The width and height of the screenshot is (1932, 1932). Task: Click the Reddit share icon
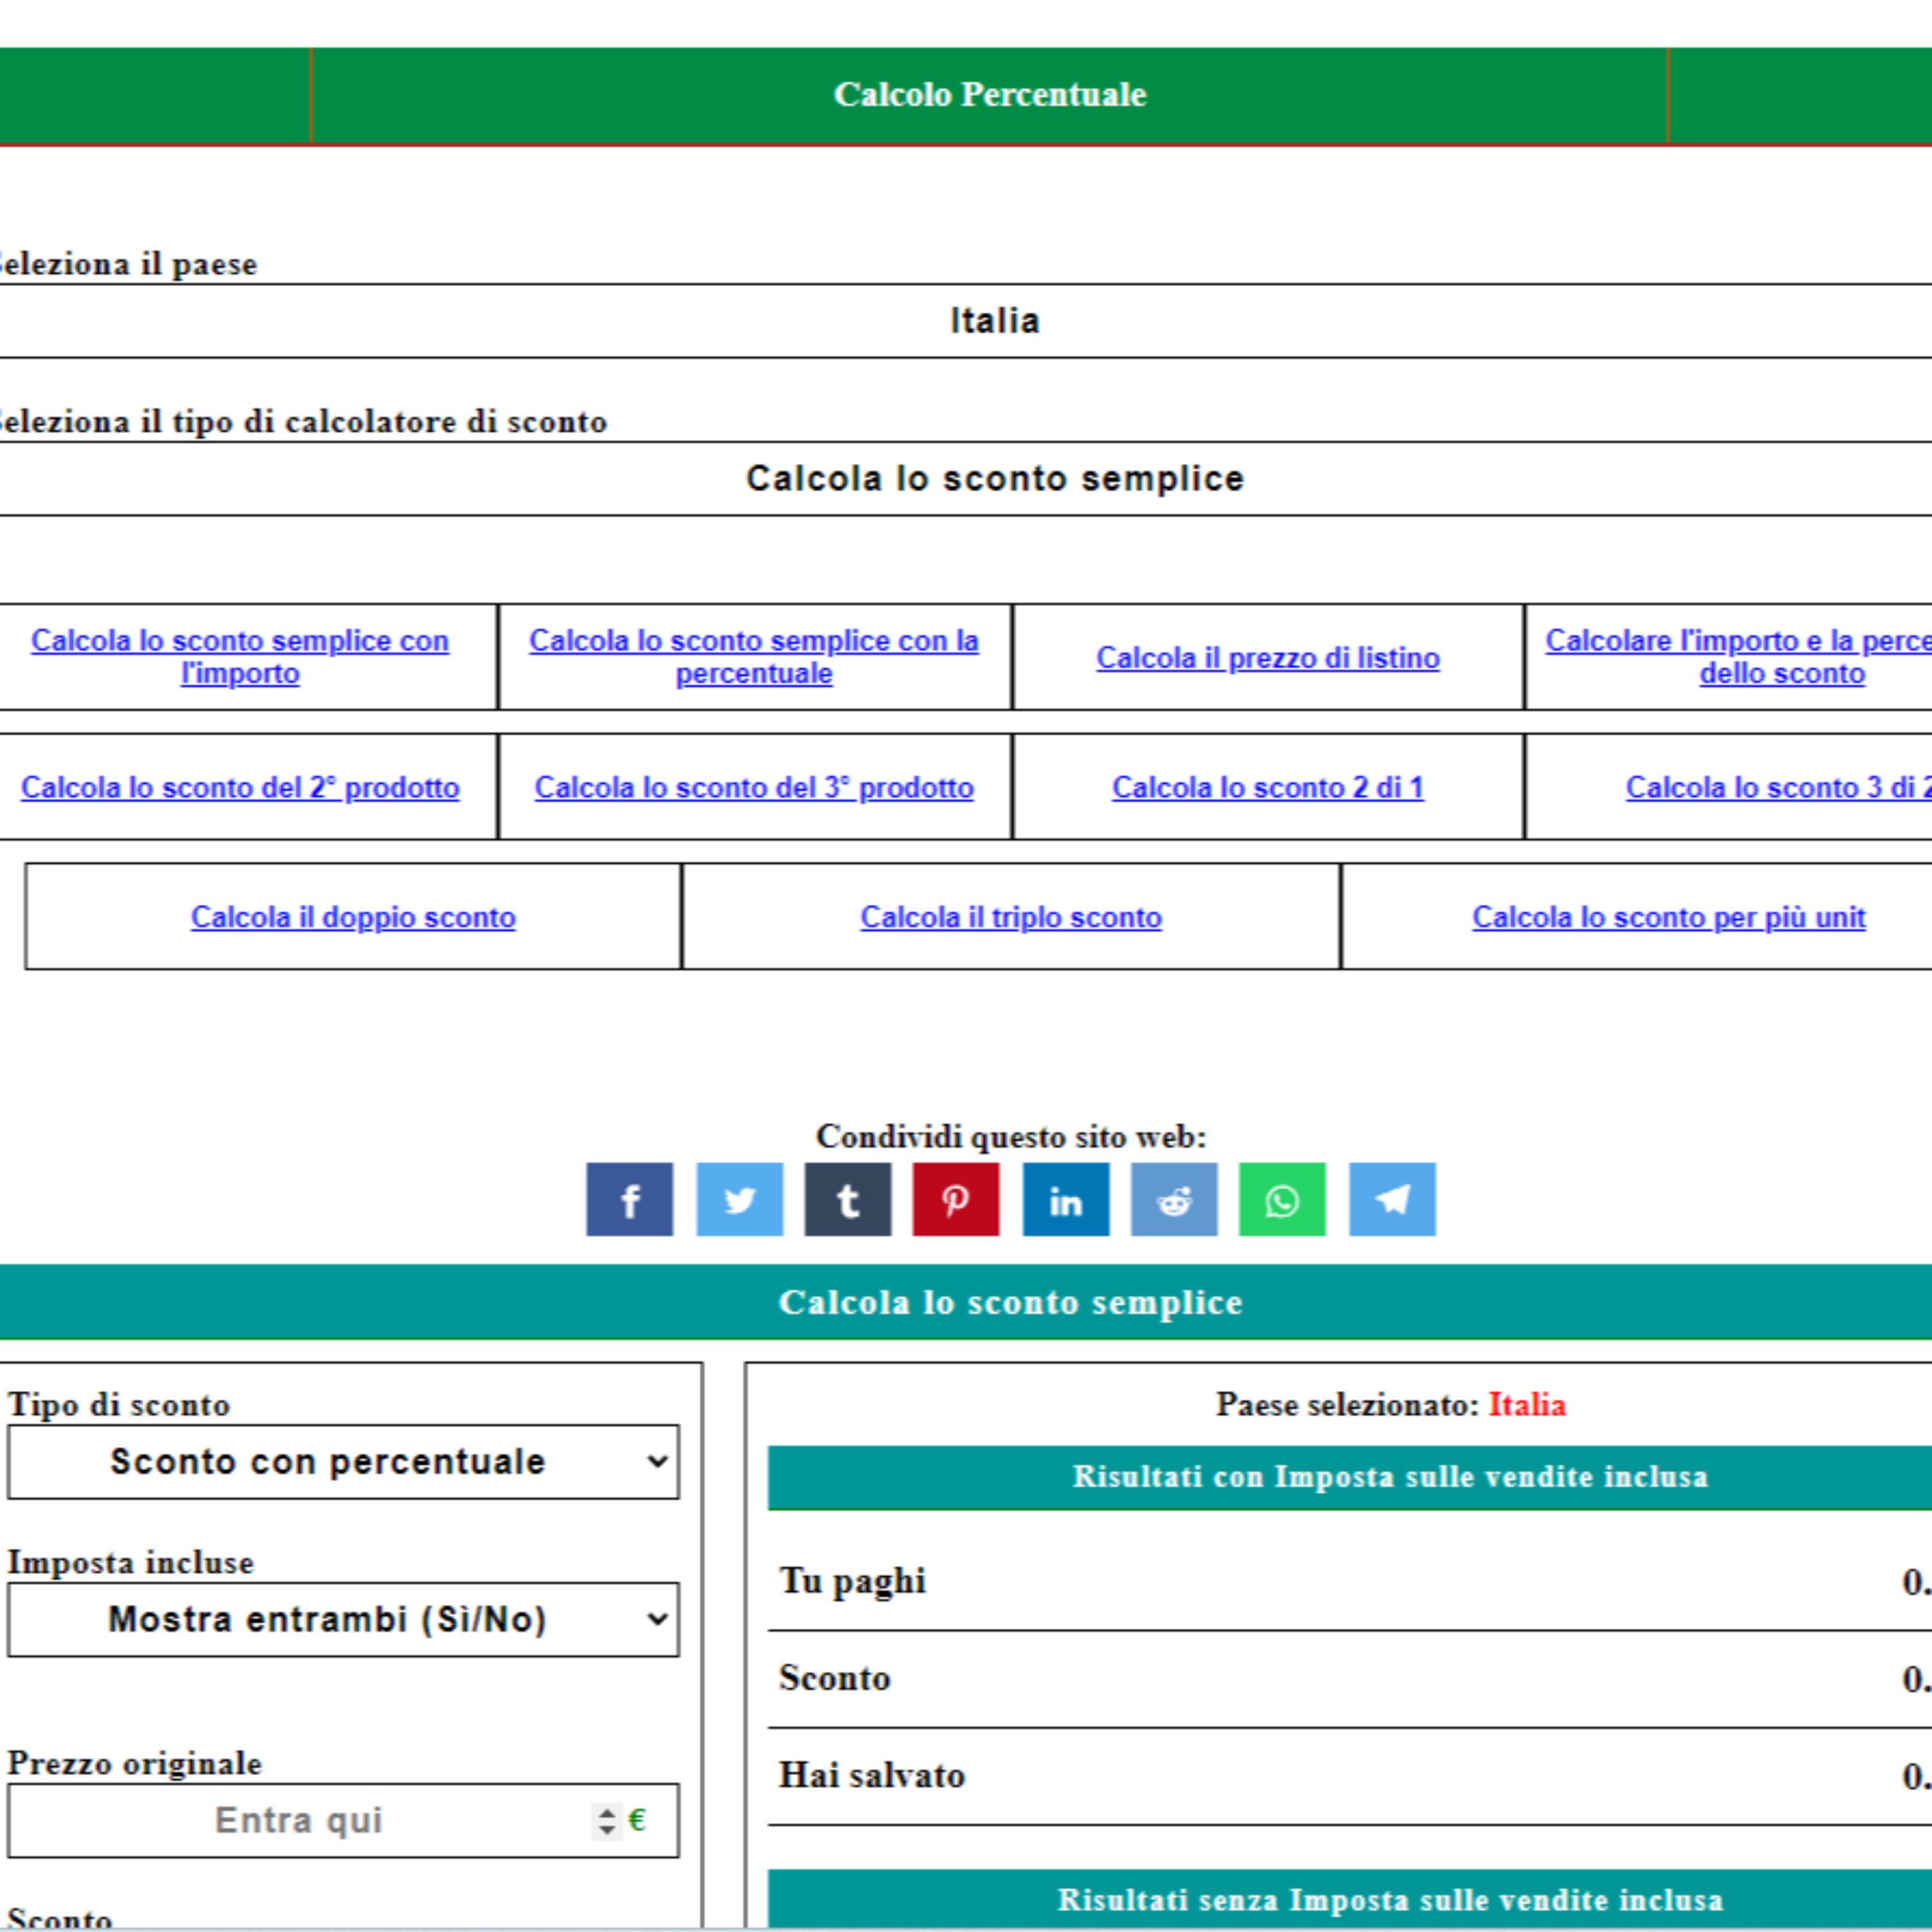[x=1173, y=1199]
